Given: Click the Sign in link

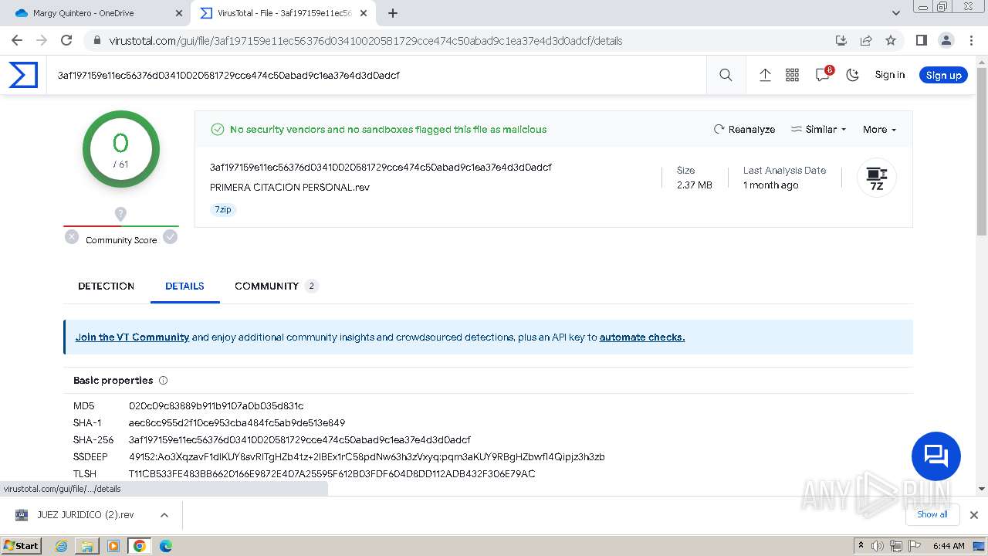Looking at the screenshot, I should point(890,75).
